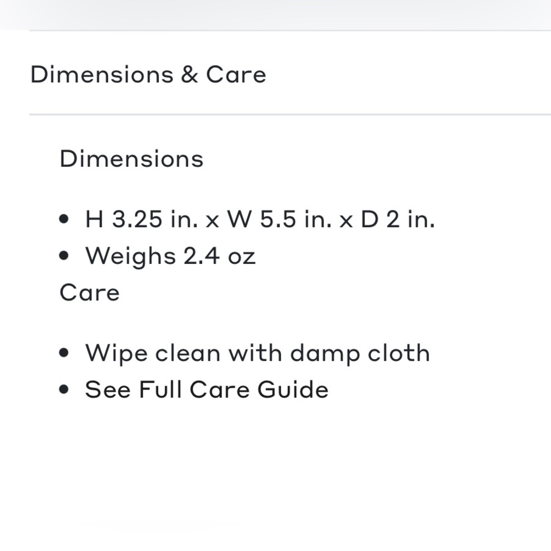Click the D 2 in. depth value
551x551 pixels.
tap(398, 219)
